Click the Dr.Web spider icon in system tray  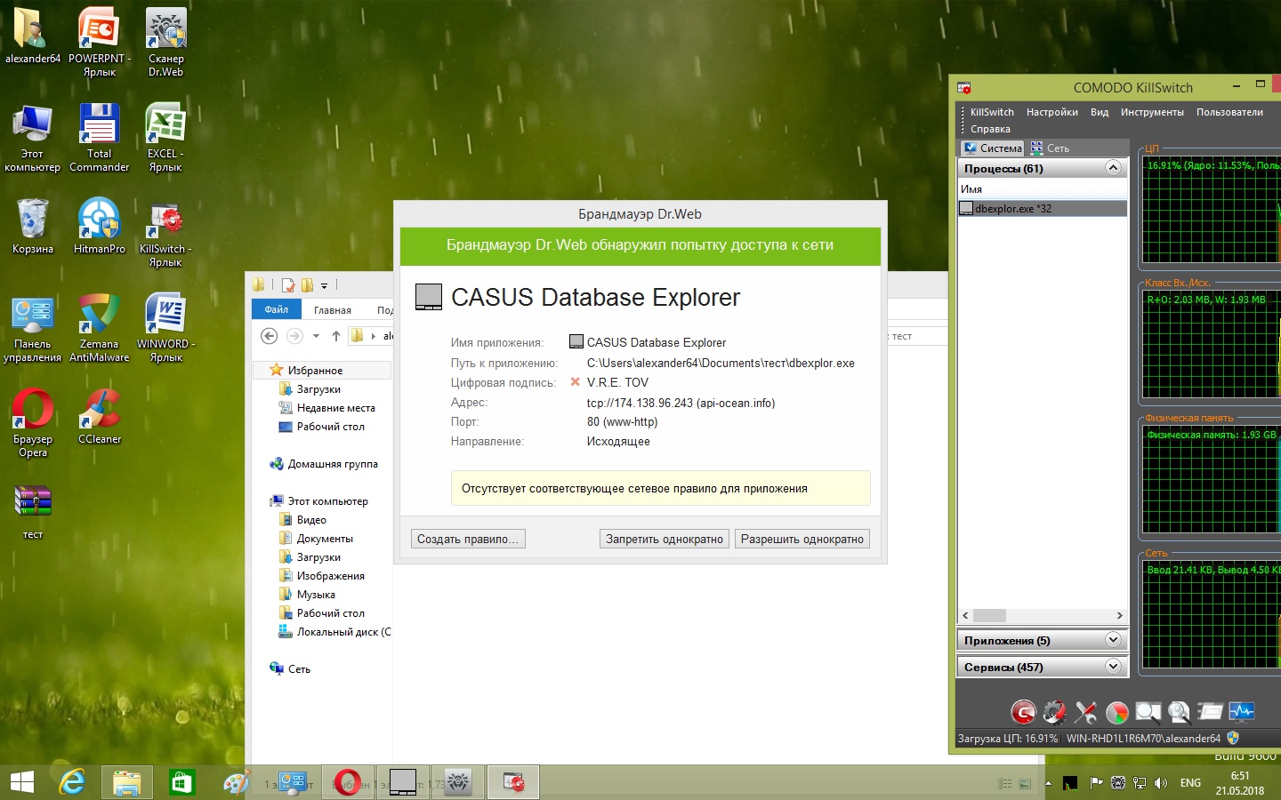(x=1118, y=783)
